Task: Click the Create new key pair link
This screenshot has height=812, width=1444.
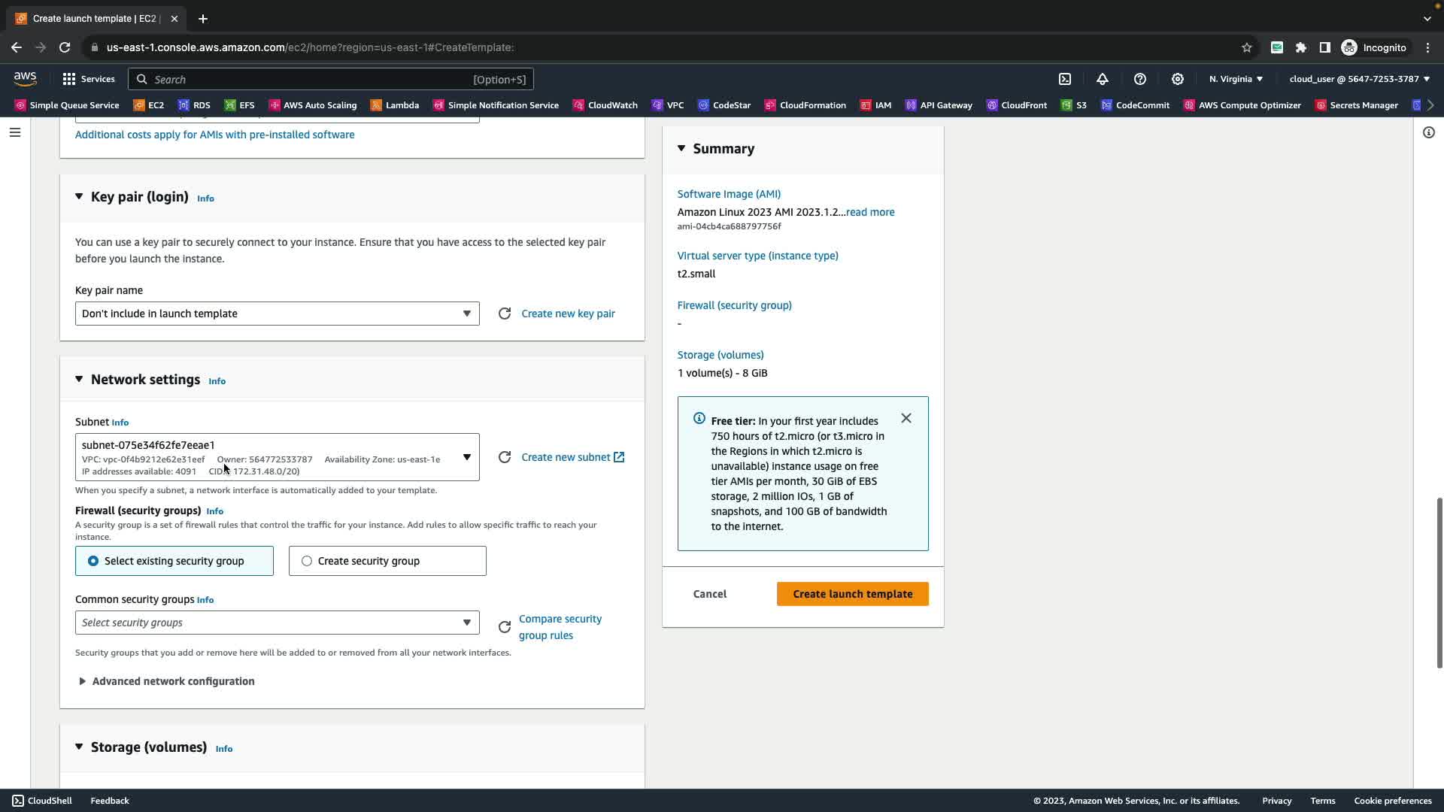Action: pyautogui.click(x=568, y=314)
